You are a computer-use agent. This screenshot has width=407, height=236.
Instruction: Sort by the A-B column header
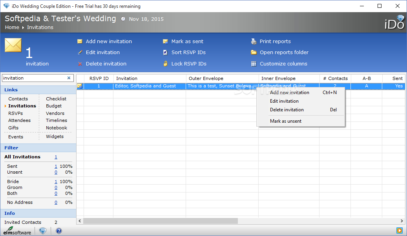[367, 78]
